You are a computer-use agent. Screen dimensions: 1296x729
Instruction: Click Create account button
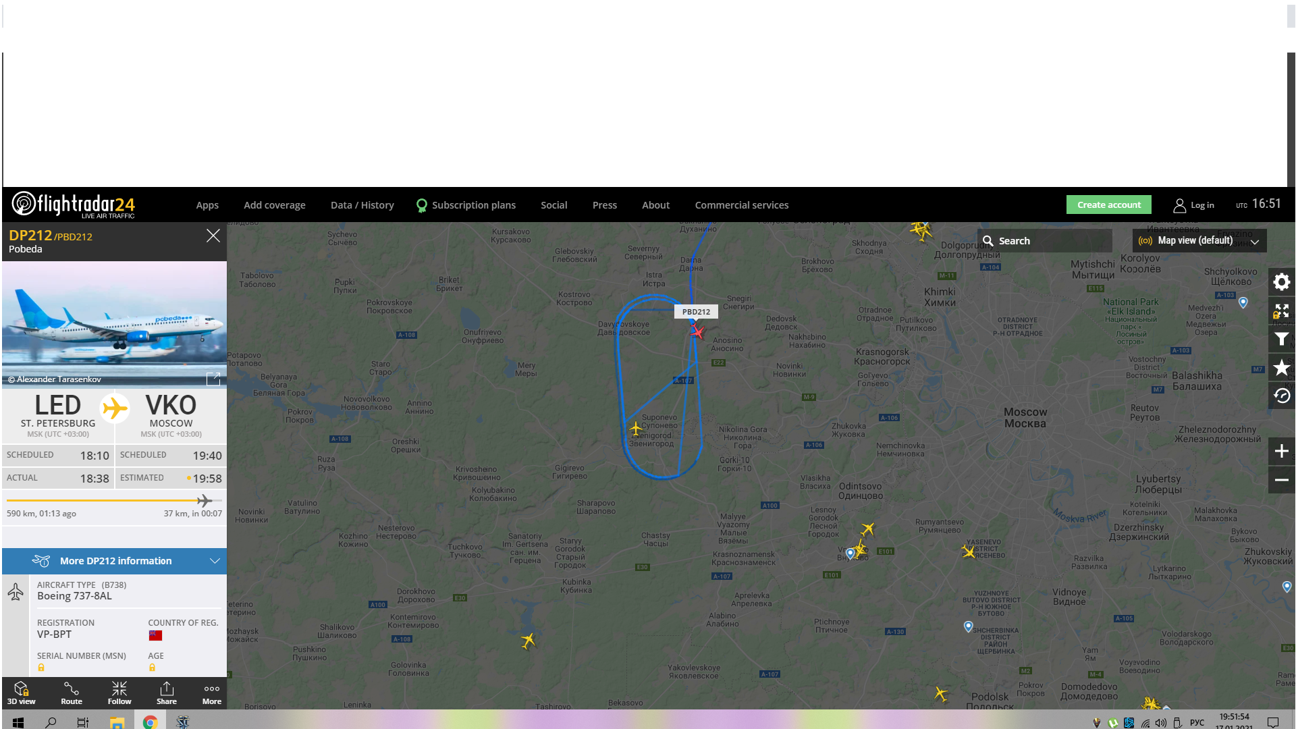point(1108,205)
